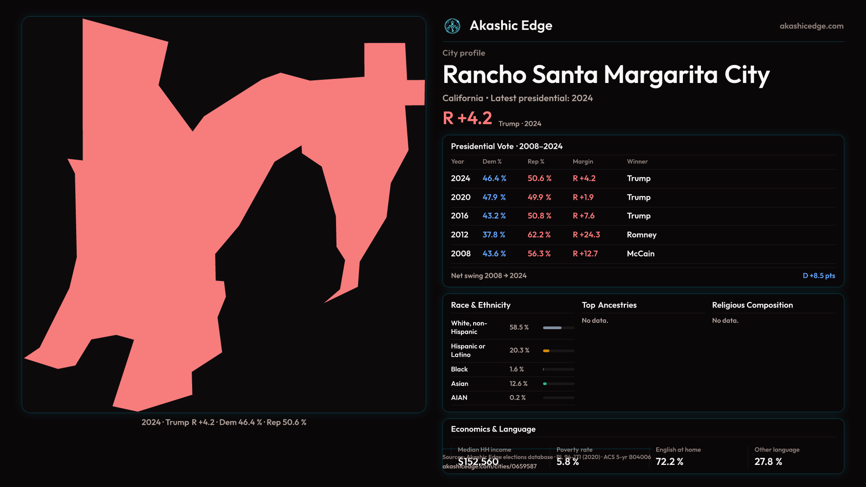Click the Akashic Edge logo icon

tap(452, 26)
